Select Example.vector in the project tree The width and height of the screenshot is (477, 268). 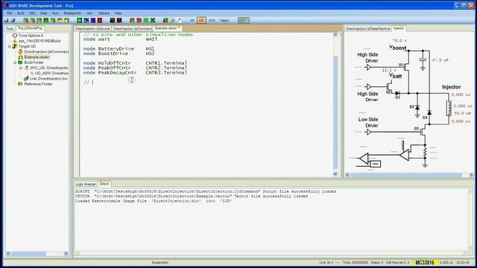(37, 57)
